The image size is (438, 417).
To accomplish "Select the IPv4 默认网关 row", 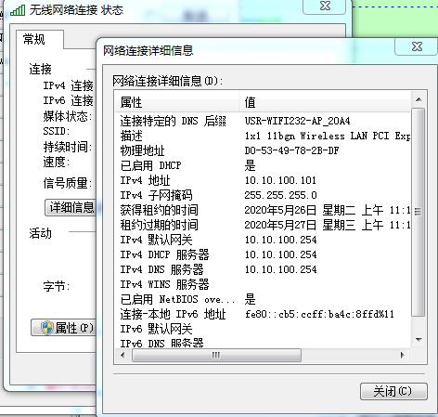I will click(264, 240).
